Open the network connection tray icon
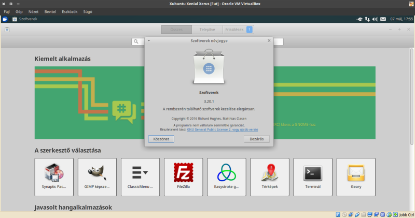Image resolution: width=415 pixels, height=218 pixels. pyautogui.click(x=359, y=19)
